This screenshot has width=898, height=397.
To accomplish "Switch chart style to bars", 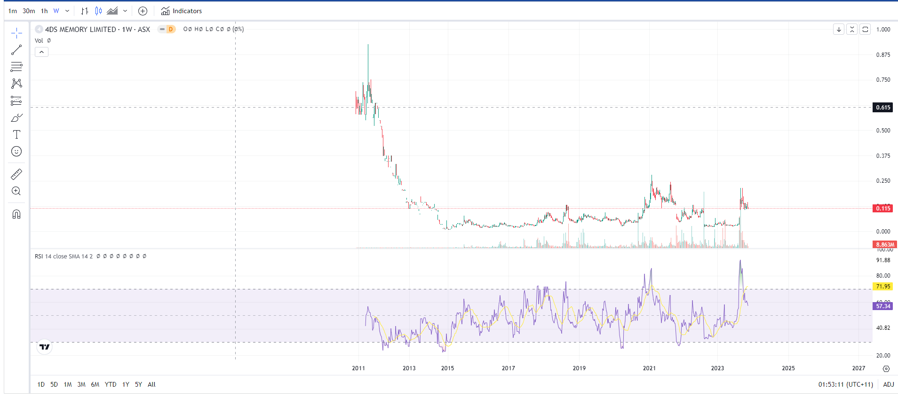I will click(85, 11).
